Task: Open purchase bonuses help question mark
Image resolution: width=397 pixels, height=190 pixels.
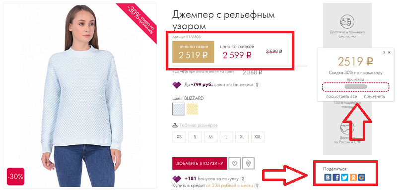Action: click(x=243, y=179)
